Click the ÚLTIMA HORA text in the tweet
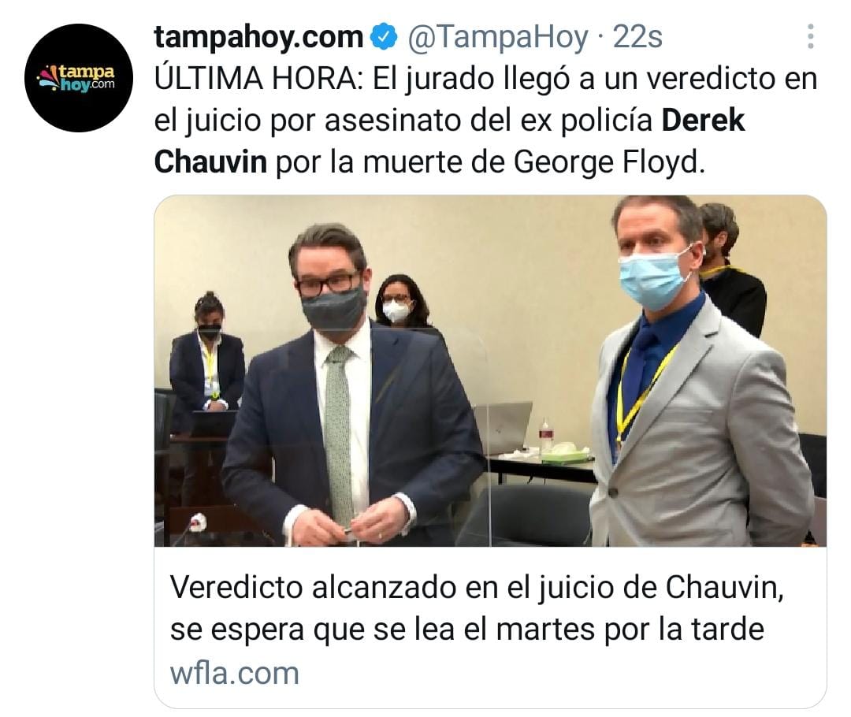 pos(258,79)
